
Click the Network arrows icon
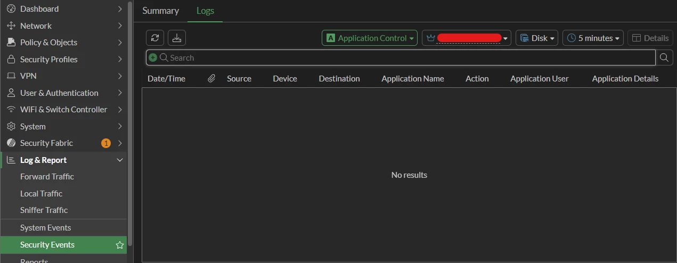(x=11, y=26)
